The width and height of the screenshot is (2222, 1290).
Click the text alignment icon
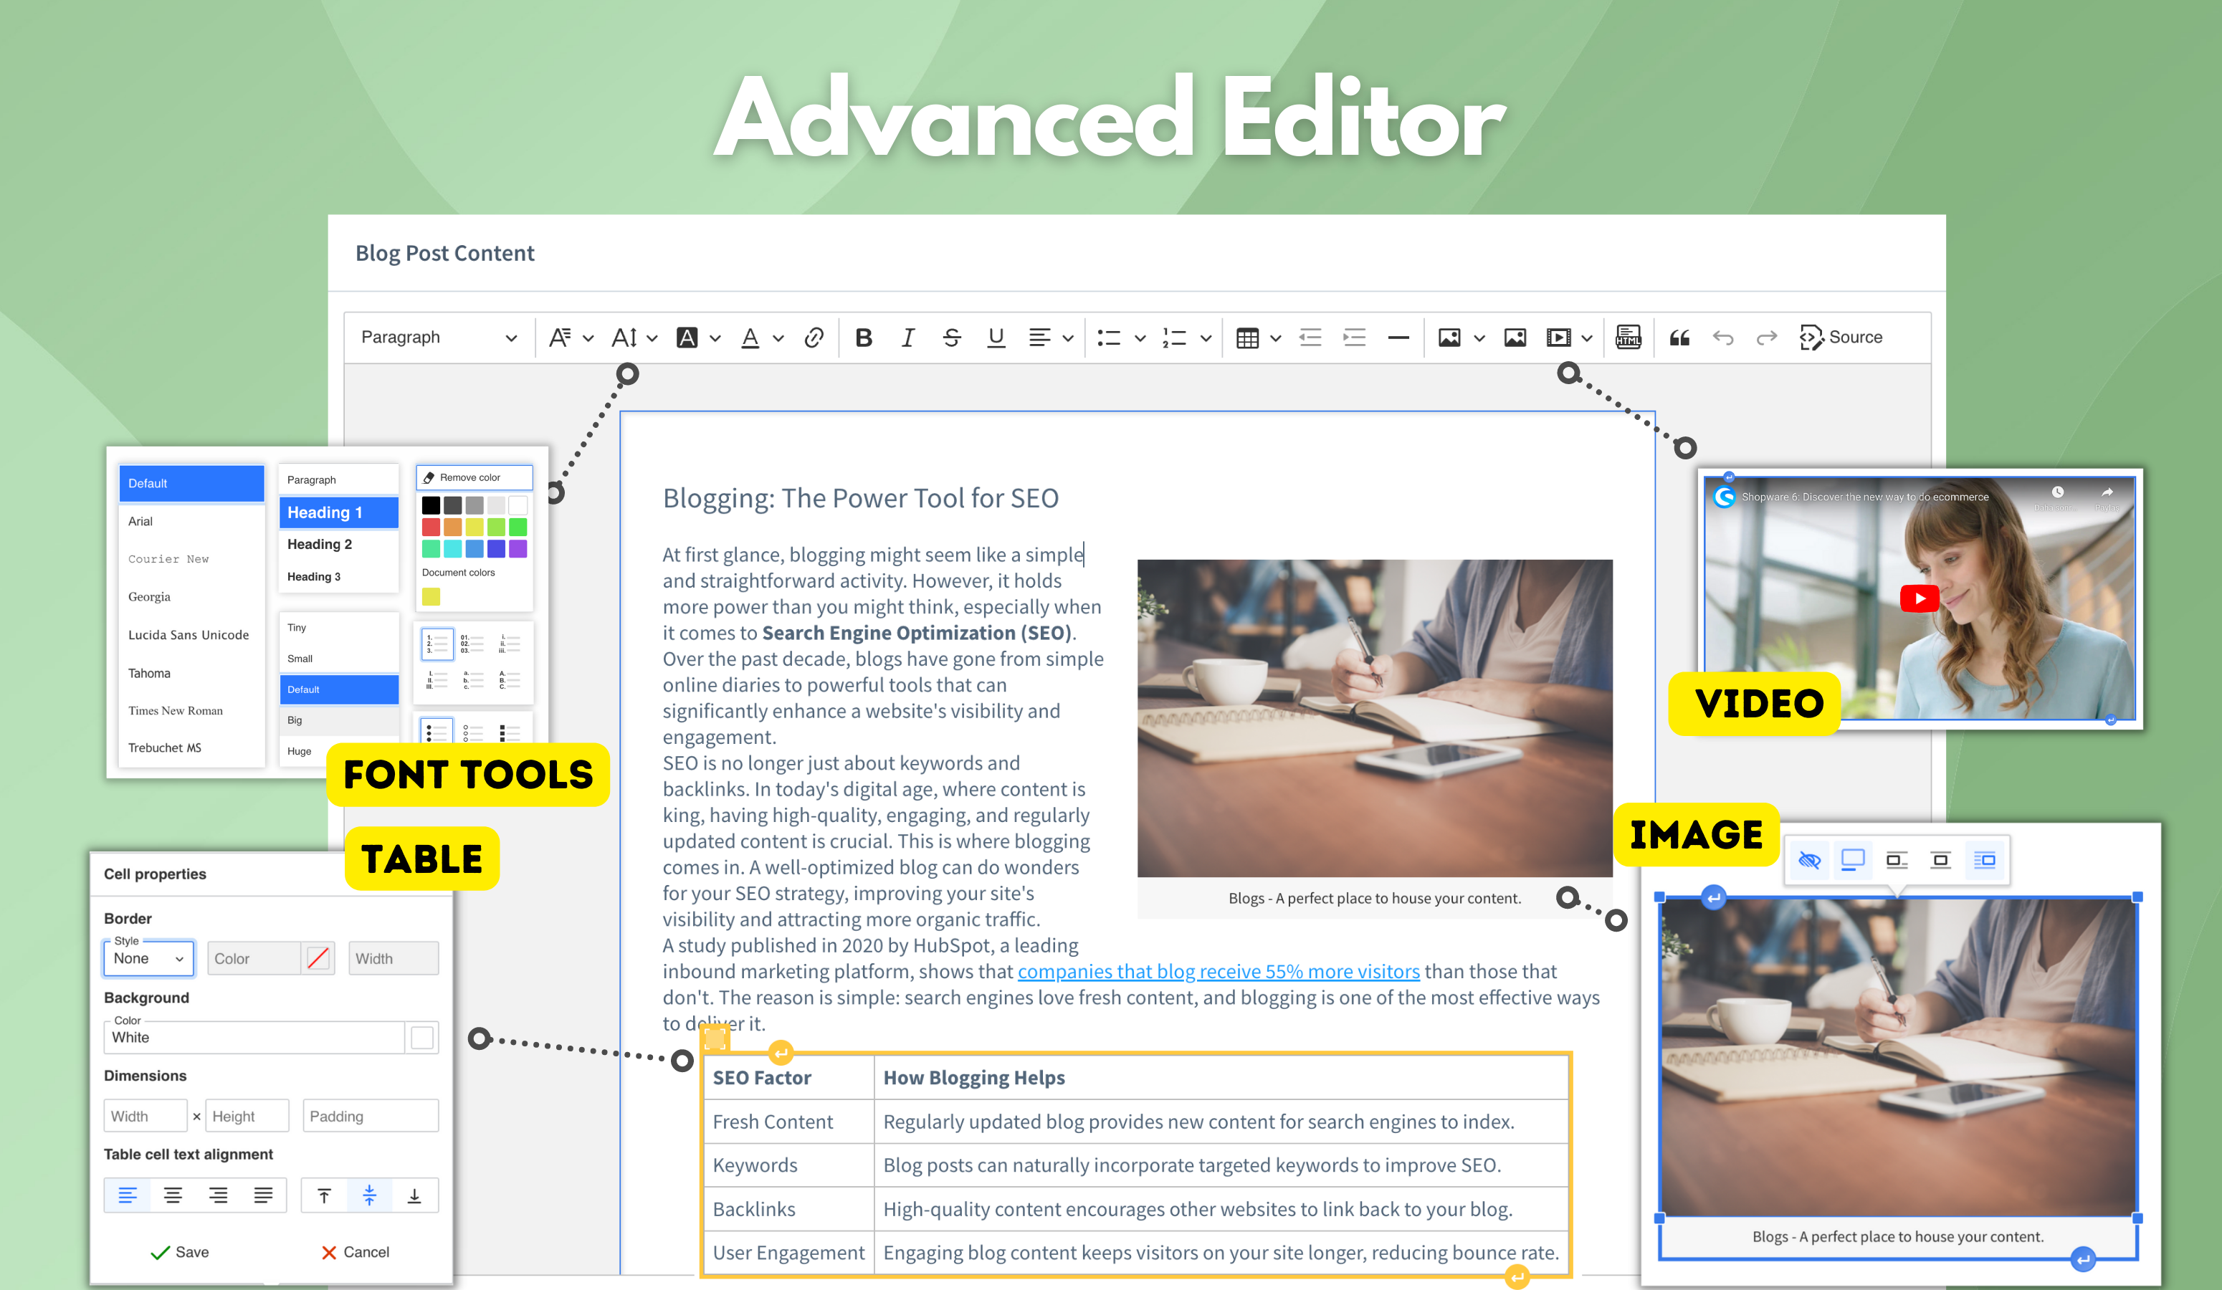tap(1039, 338)
